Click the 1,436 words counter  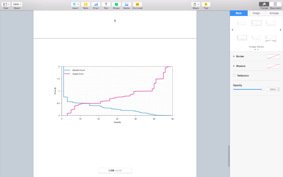coord(115,170)
